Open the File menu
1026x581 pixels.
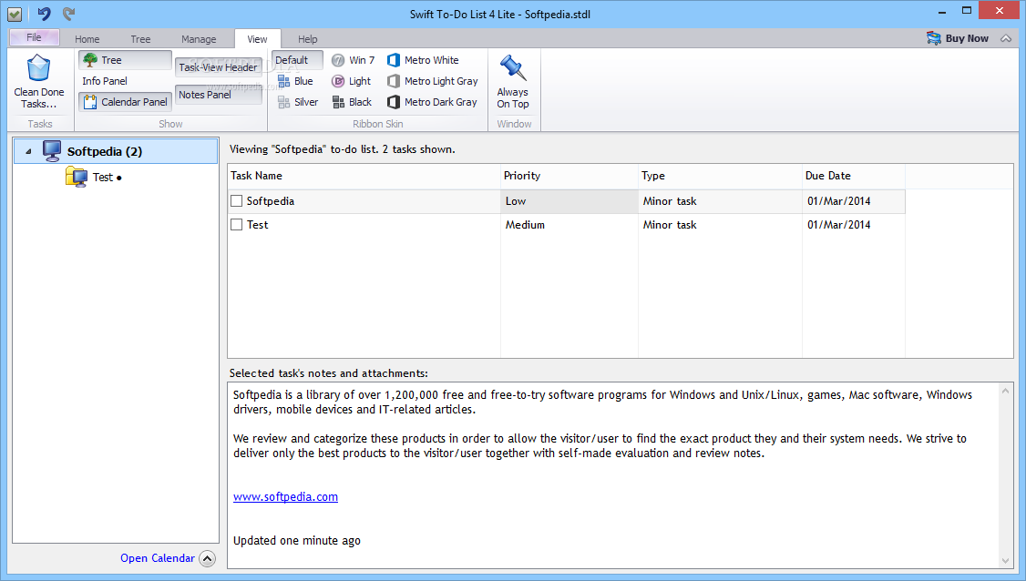pyautogui.click(x=34, y=37)
